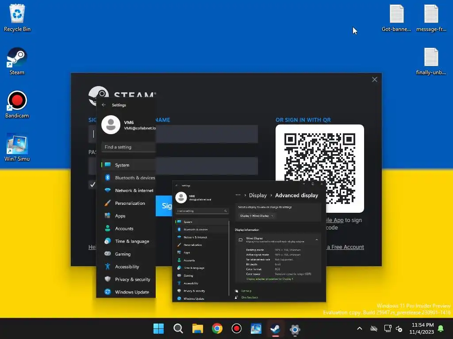453x339 pixels.
Task: Open Privacy & security in small Settings window
Action: pos(202,291)
